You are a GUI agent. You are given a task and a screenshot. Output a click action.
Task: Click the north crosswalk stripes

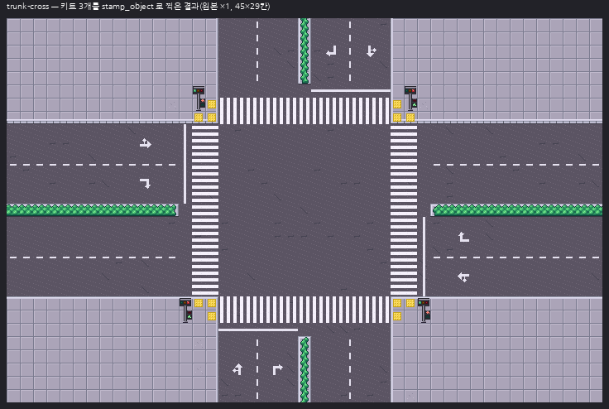tap(304, 111)
